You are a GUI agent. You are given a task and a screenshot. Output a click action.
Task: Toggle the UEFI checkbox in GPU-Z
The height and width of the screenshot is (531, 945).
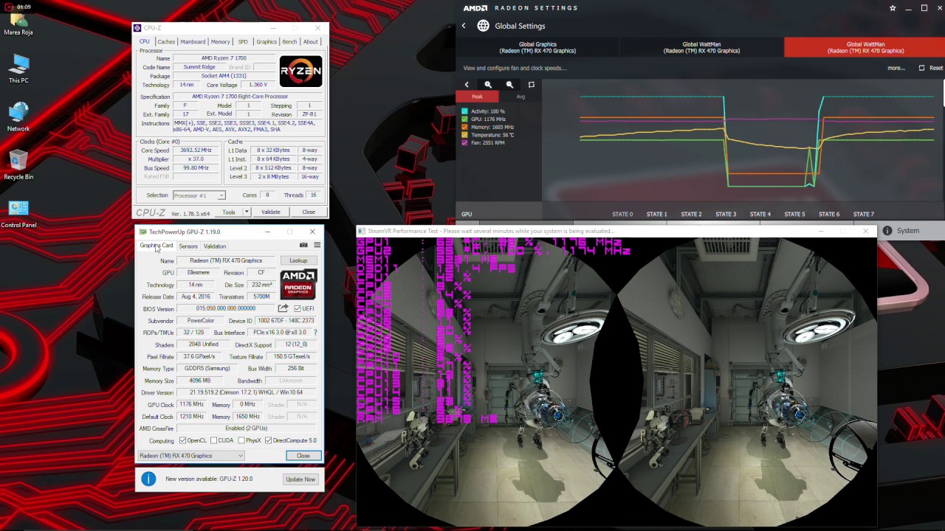pyautogui.click(x=298, y=309)
